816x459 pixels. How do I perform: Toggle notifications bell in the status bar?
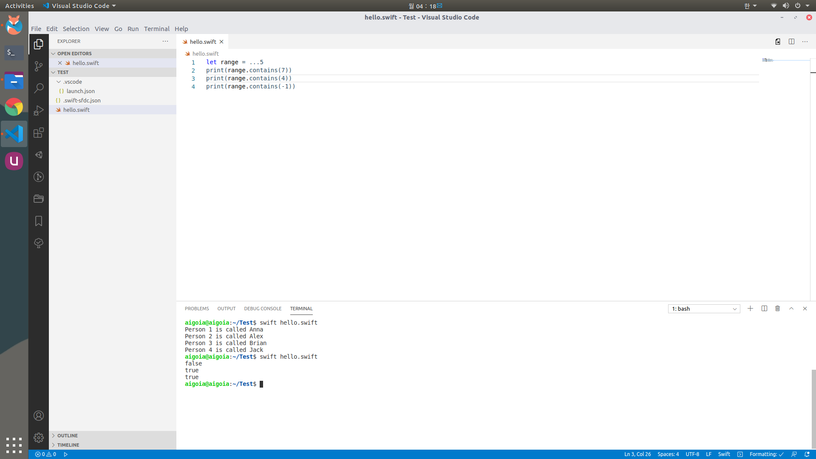tap(807, 454)
